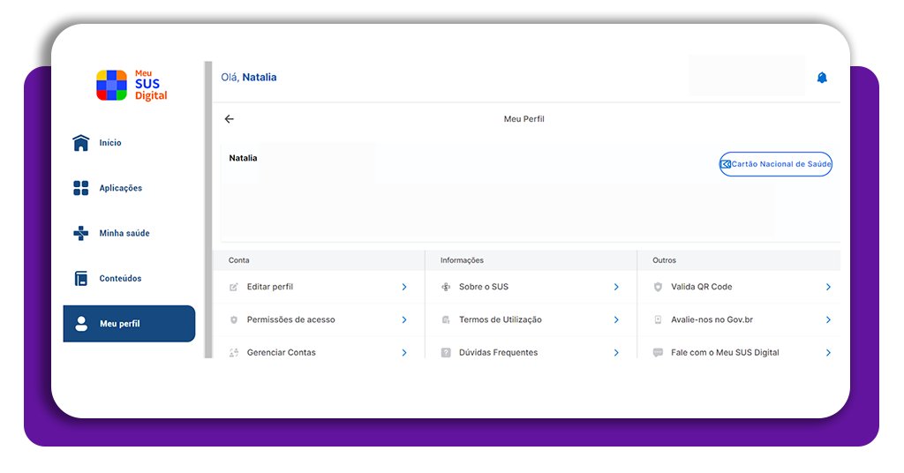Click the Dúvidas Frequentes question mark icon
904x473 pixels.
[x=446, y=353]
